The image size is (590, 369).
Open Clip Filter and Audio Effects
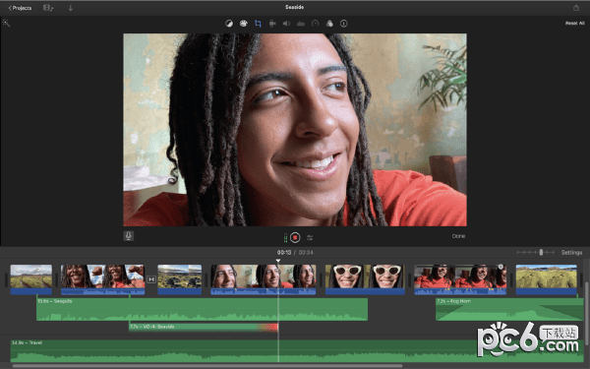[x=329, y=24]
